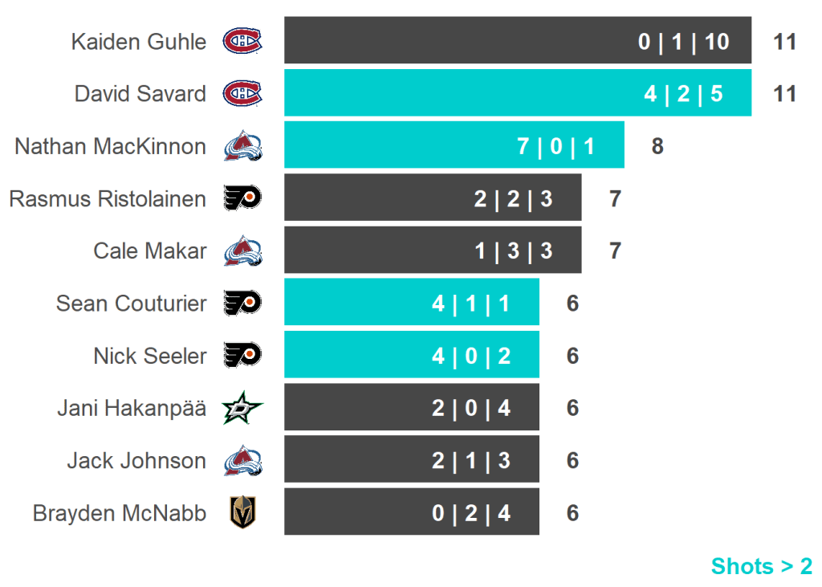The width and height of the screenshot is (822, 587).
Task: Click the Avalanche logo beside Jack Johnson
Action: point(242,461)
